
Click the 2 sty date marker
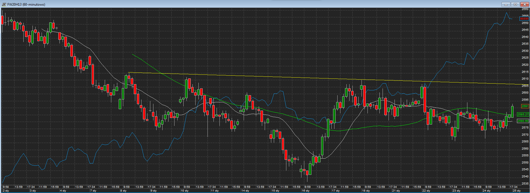point(6,191)
